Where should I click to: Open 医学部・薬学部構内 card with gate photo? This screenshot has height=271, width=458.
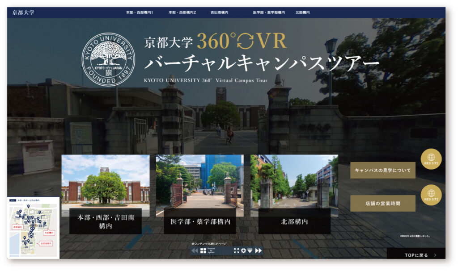(x=200, y=194)
